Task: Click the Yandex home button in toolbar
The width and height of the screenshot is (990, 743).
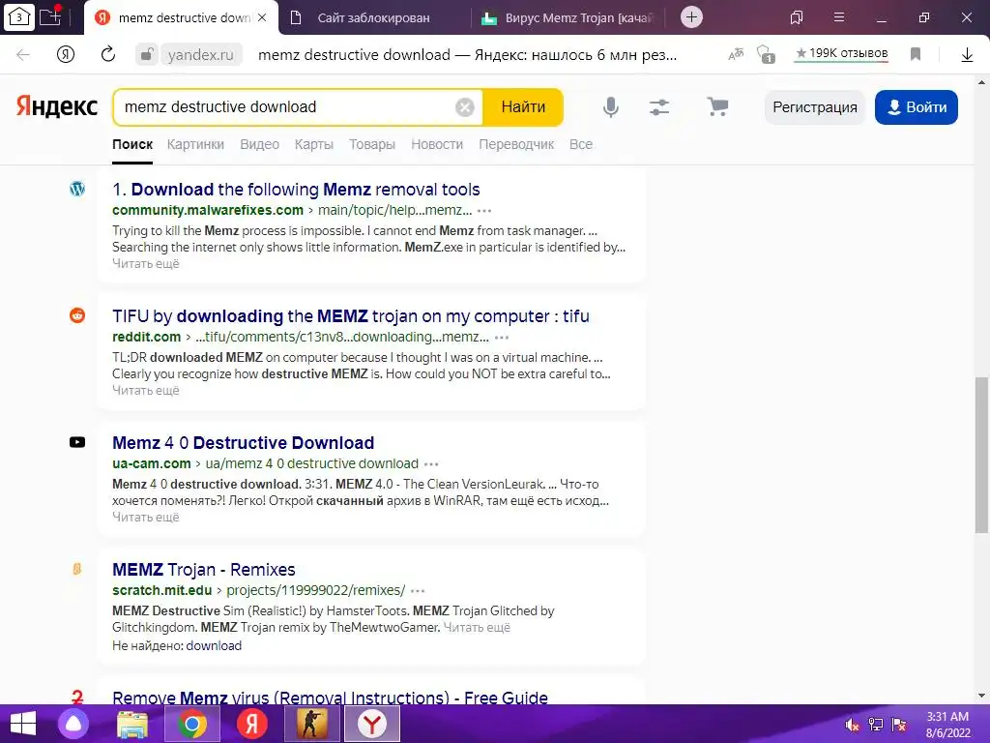Action: coord(66,55)
